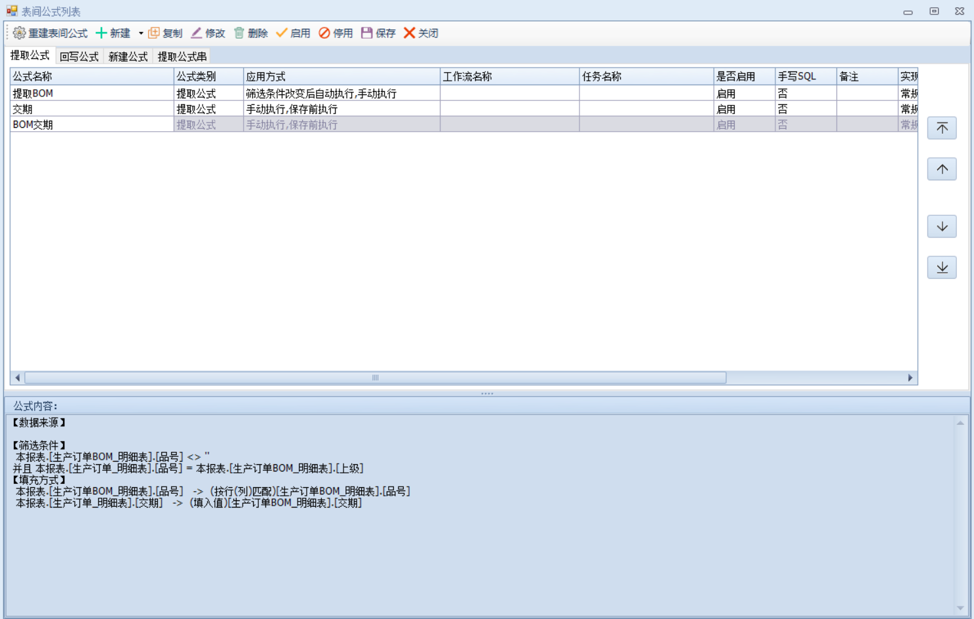The width and height of the screenshot is (974, 619).
Task: Switch to the 回写公式 tab
Action: 79,56
